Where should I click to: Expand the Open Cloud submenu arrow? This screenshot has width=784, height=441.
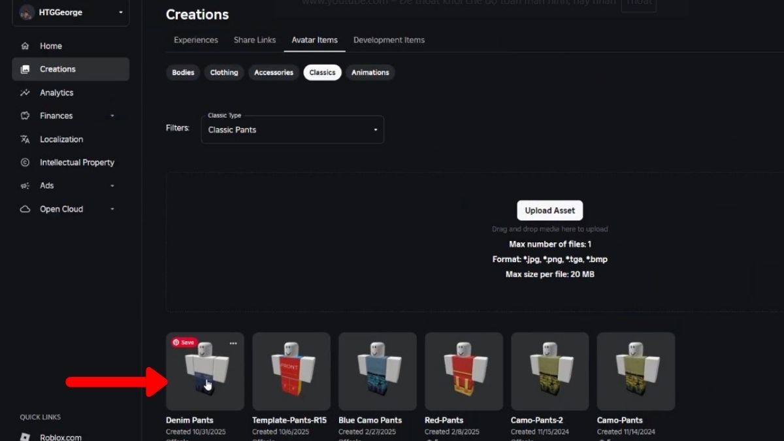pyautogui.click(x=112, y=209)
